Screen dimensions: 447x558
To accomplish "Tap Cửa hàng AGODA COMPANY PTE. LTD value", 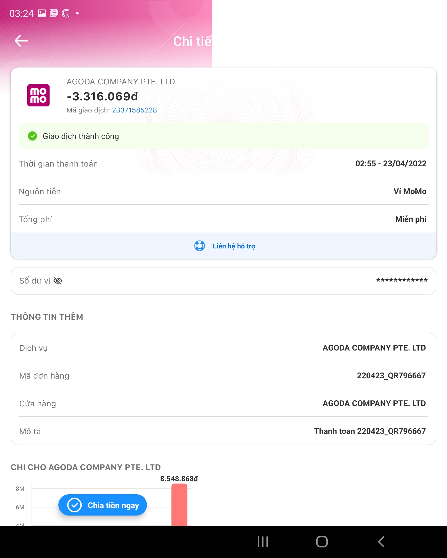I will click(374, 403).
